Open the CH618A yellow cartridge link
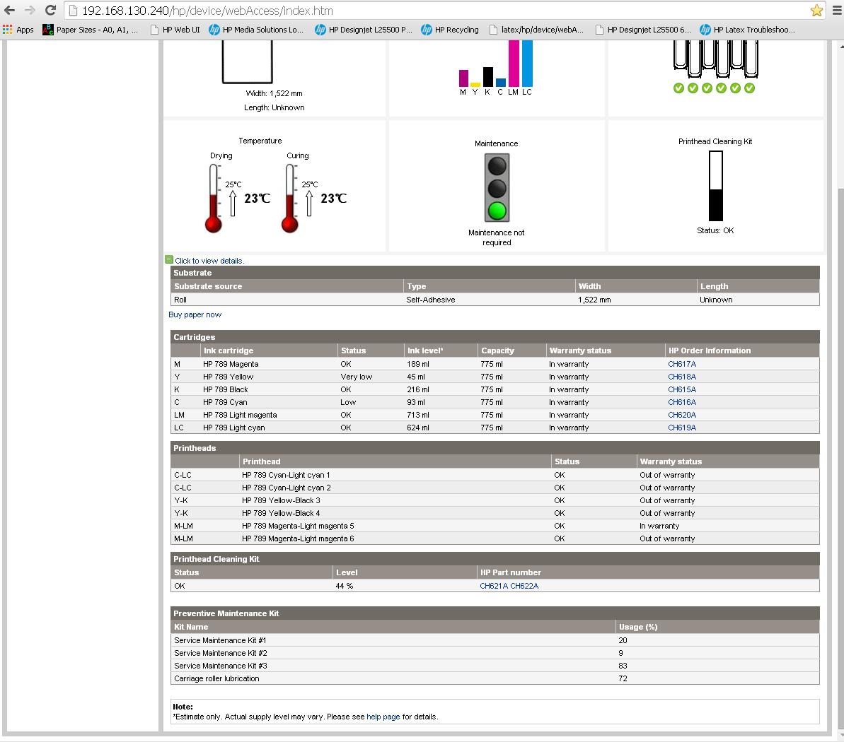 [x=682, y=377]
